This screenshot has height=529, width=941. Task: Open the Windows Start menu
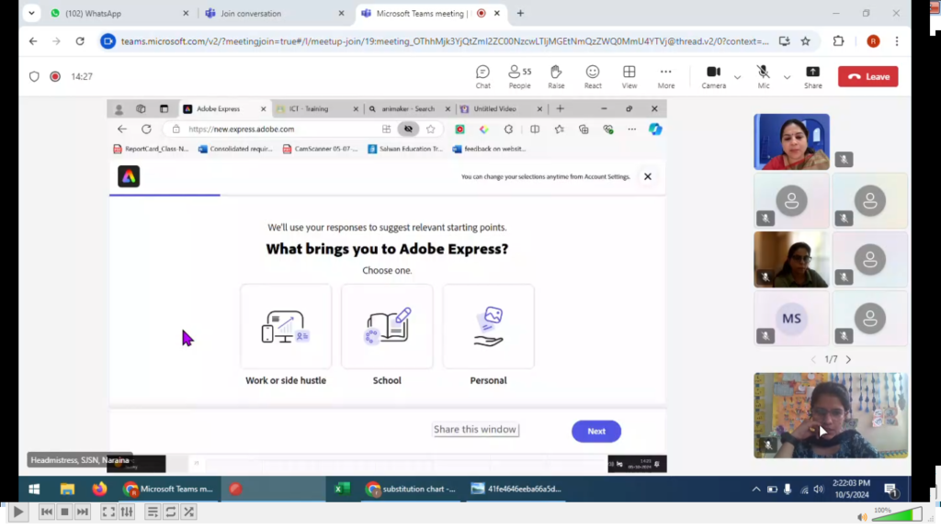coord(34,490)
